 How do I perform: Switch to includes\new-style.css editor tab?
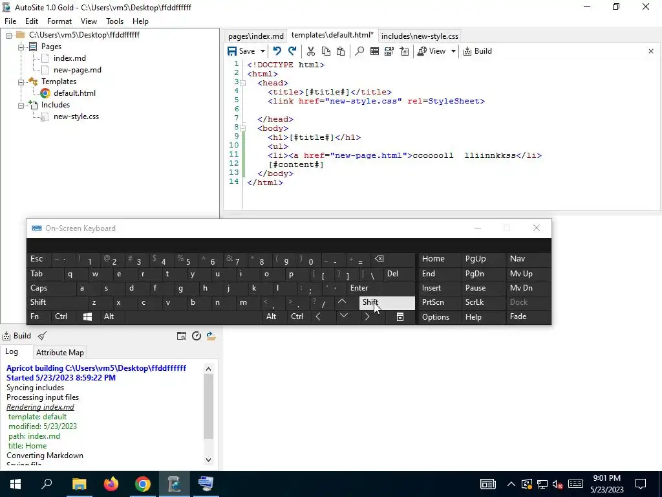pyautogui.click(x=420, y=36)
